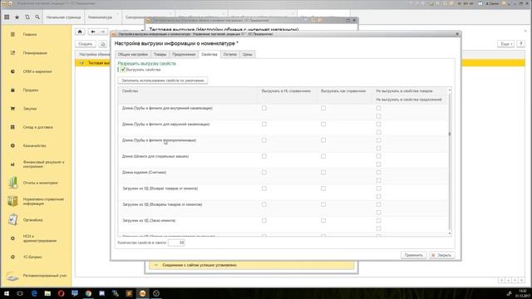The height and width of the screenshot is (299, 532).
Task: Click the search magnifier icon
Action: coord(37,17)
